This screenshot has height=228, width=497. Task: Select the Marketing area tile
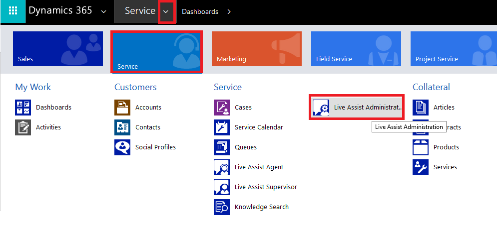(x=257, y=49)
